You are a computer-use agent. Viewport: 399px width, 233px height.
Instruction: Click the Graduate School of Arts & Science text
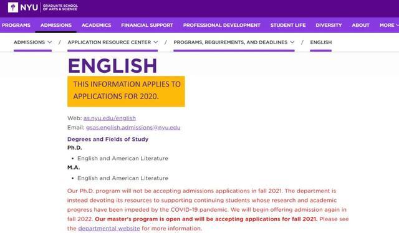tap(60, 7)
